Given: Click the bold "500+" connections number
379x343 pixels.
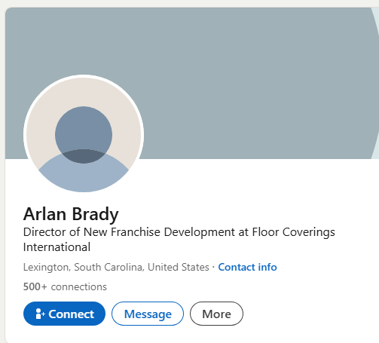Looking at the screenshot, I should pos(35,286).
